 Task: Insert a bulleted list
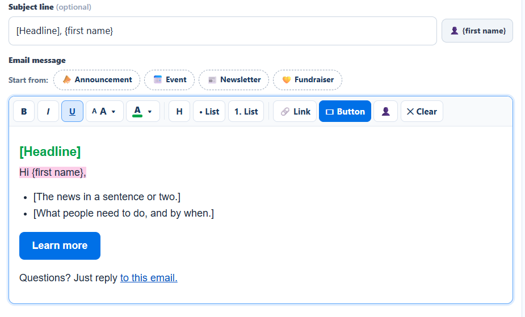209,111
